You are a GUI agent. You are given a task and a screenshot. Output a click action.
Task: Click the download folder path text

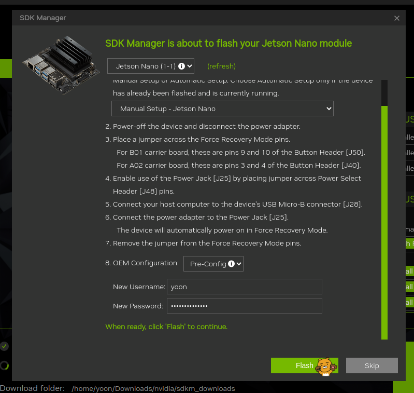coord(153,388)
